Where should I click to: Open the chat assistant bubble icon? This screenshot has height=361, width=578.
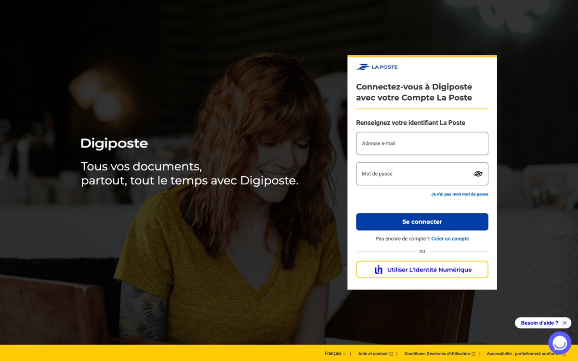(x=560, y=343)
